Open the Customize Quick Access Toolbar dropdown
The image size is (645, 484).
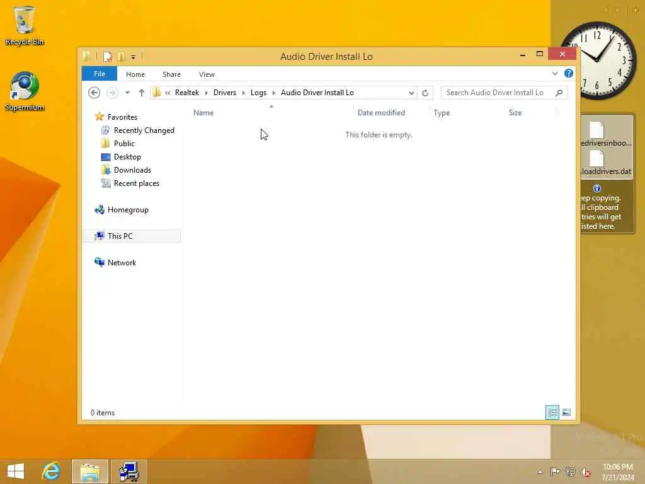click(134, 57)
